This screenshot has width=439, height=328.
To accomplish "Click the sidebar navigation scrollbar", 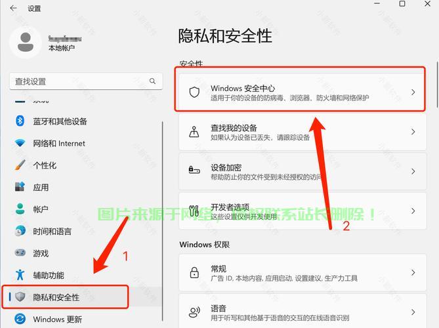I will 162,221.
